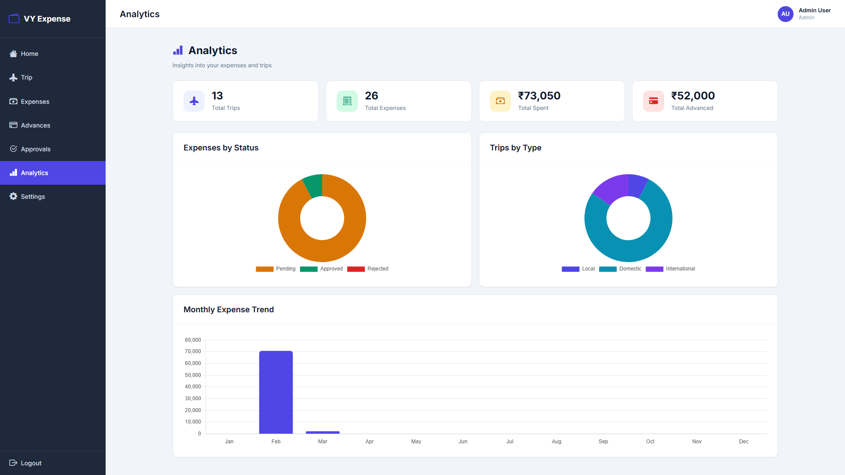The width and height of the screenshot is (845, 475).
Task: Click the February bar in Monthly Expense Trend
Action: (x=276, y=391)
